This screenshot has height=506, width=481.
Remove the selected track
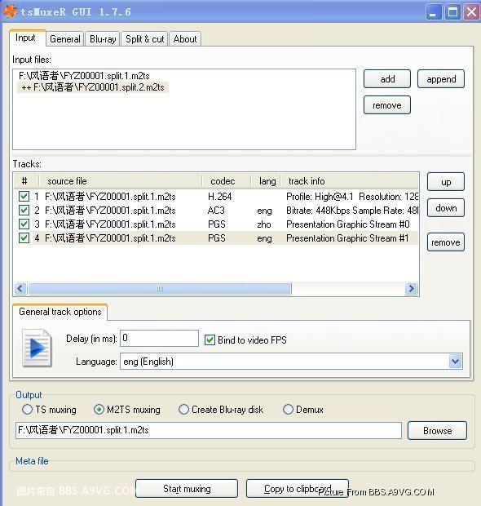coord(446,242)
